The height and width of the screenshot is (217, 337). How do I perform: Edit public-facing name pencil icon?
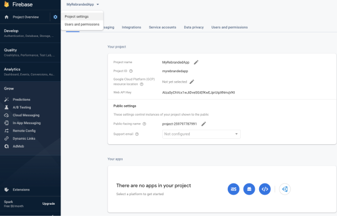(x=204, y=124)
